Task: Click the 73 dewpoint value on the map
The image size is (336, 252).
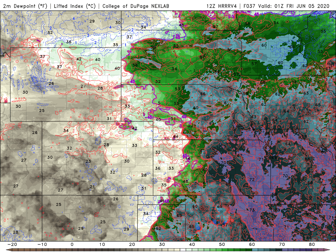Action: [252, 210]
